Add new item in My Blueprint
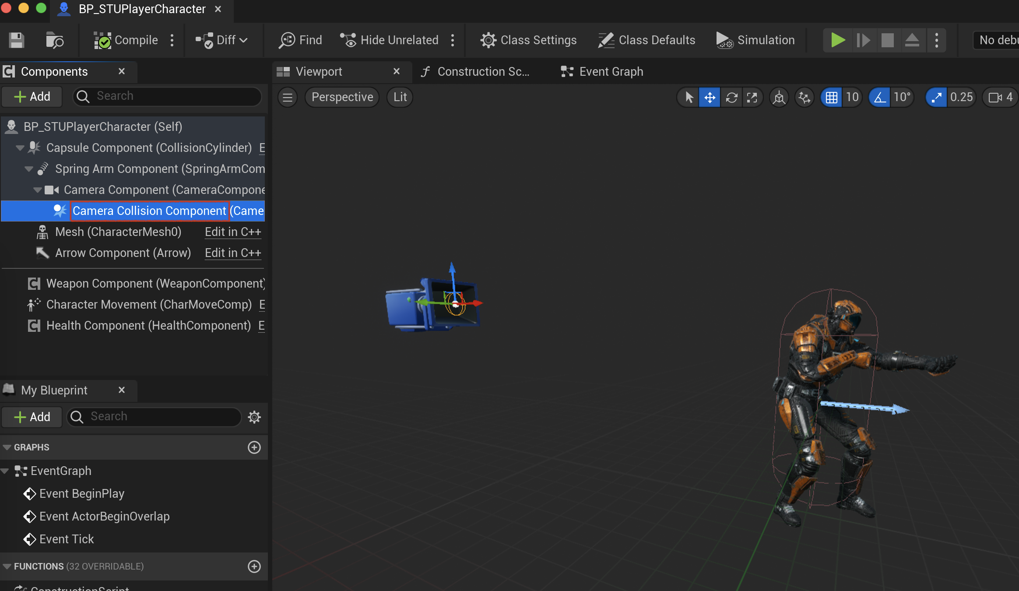Screen dimensions: 1019x591 [x=32, y=417]
